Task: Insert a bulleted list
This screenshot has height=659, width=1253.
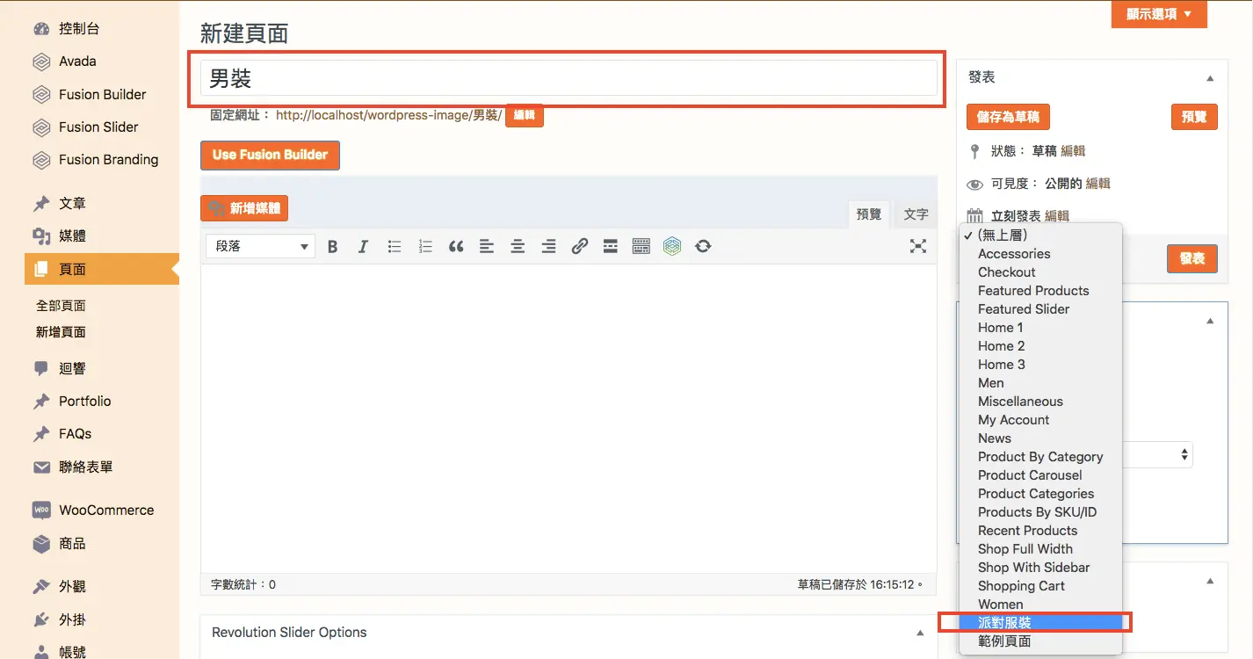Action: [x=395, y=247]
